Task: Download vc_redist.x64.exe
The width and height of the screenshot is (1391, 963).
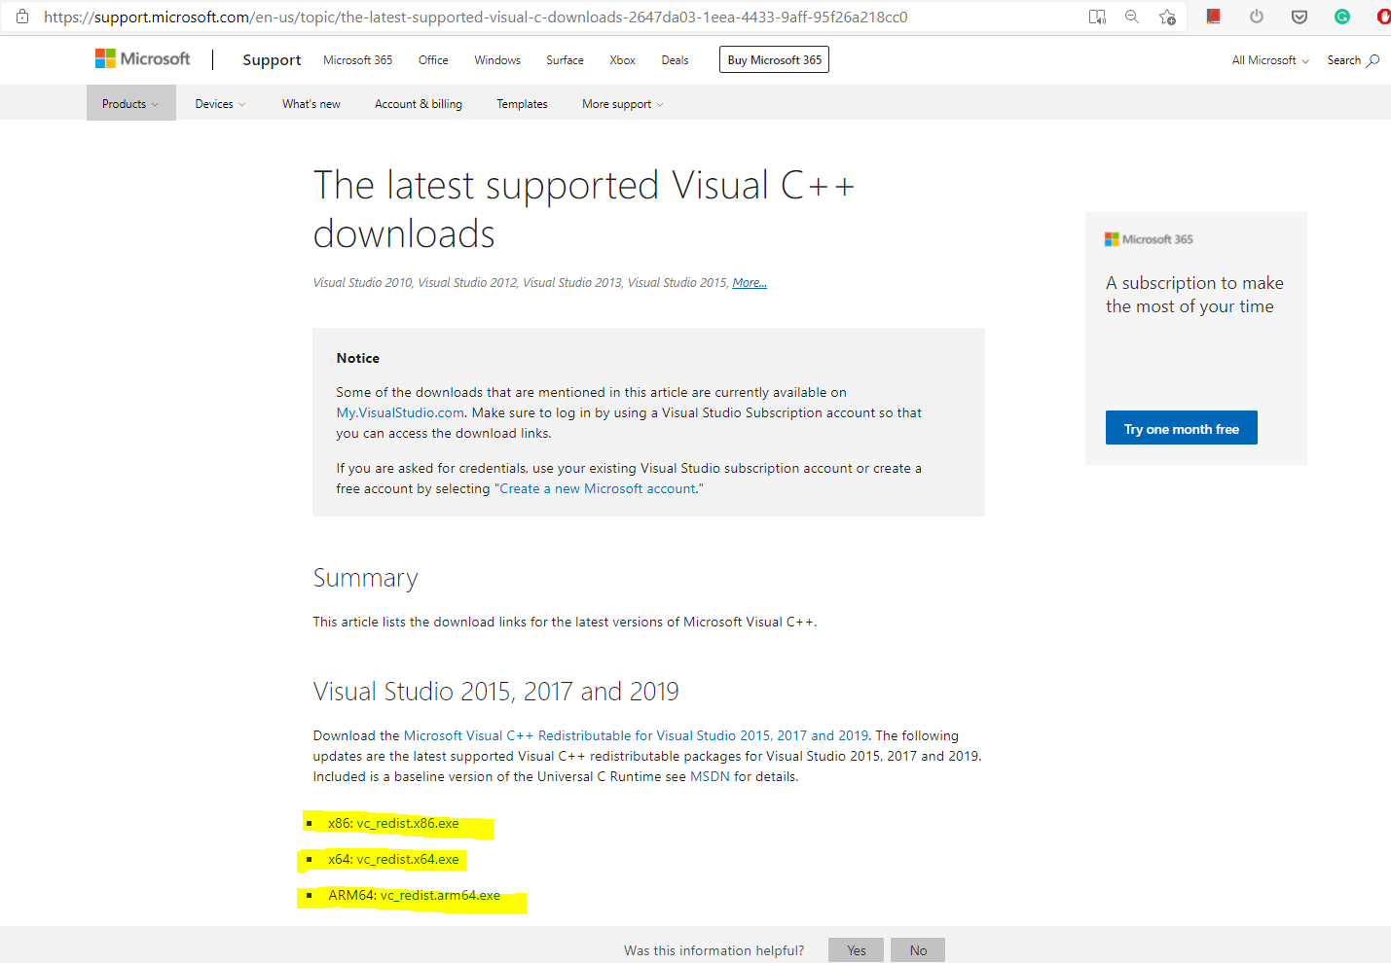Action: [x=407, y=859]
